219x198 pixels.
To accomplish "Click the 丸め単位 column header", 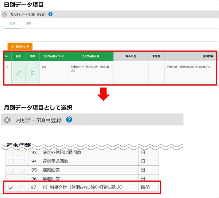I will [x=131, y=56].
